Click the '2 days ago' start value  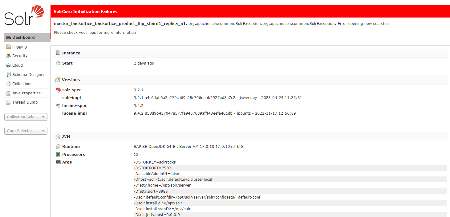[144, 63]
